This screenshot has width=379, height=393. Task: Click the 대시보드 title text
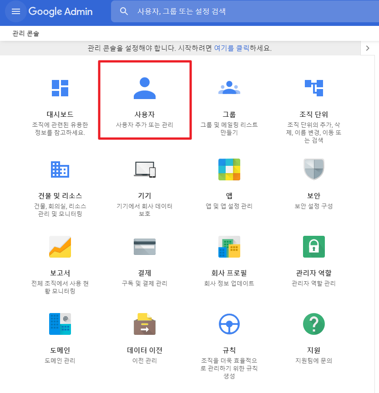tap(60, 114)
